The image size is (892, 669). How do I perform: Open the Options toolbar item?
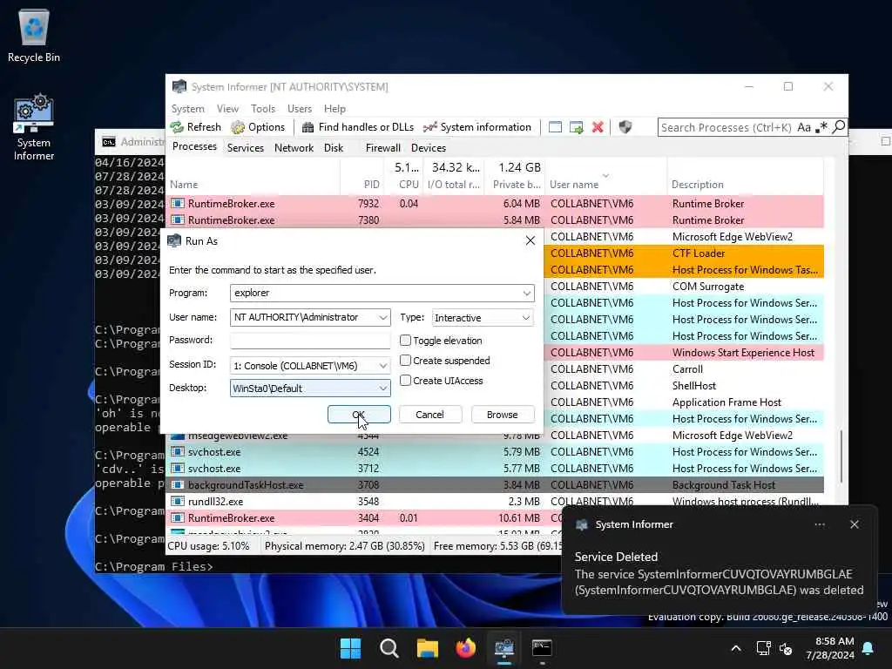(258, 127)
